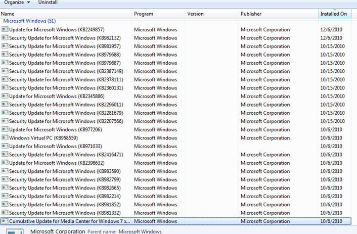
Task: Select Update for Microsoft Windows (KB2249857) name
Action: (57, 30)
